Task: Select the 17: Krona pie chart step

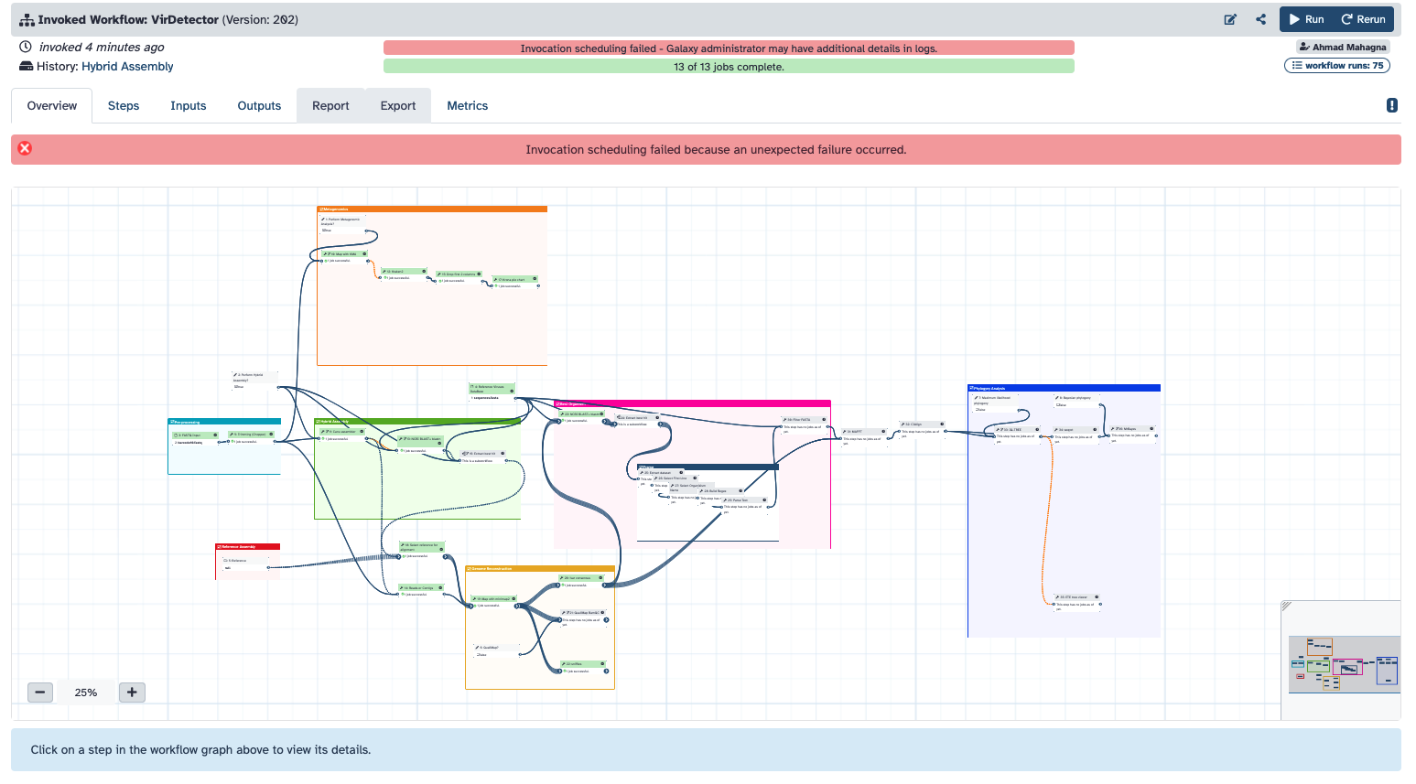Action: tap(515, 280)
